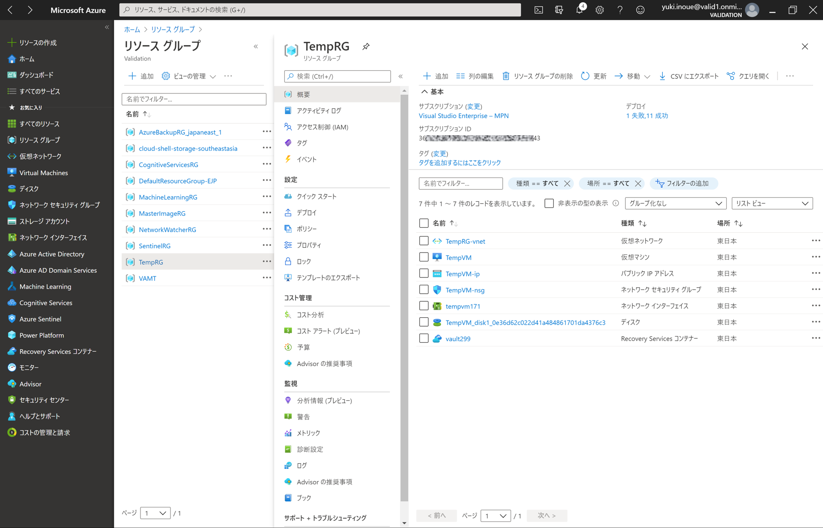823x528 pixels.
Task: Check the tempvm171 row checkbox
Action: (424, 306)
